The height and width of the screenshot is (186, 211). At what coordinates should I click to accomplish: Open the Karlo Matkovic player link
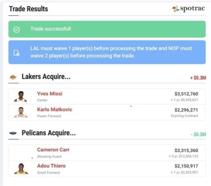click(54, 109)
